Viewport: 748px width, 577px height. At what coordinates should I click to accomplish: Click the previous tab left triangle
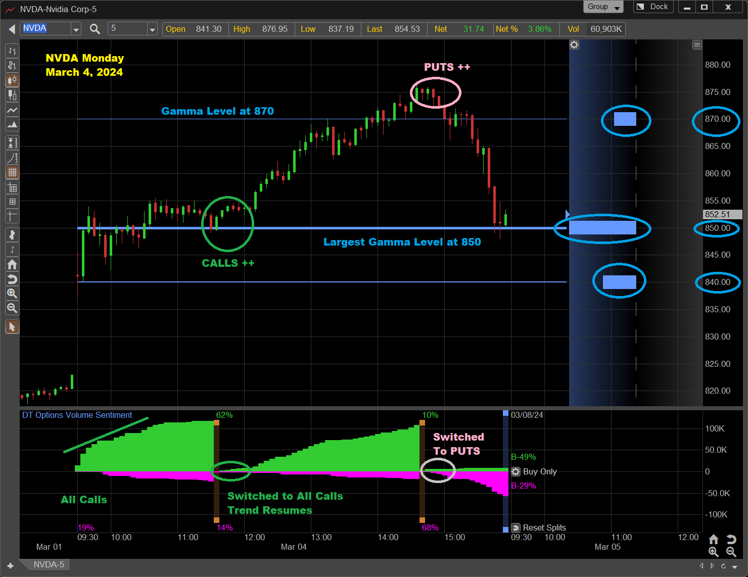pos(702,566)
